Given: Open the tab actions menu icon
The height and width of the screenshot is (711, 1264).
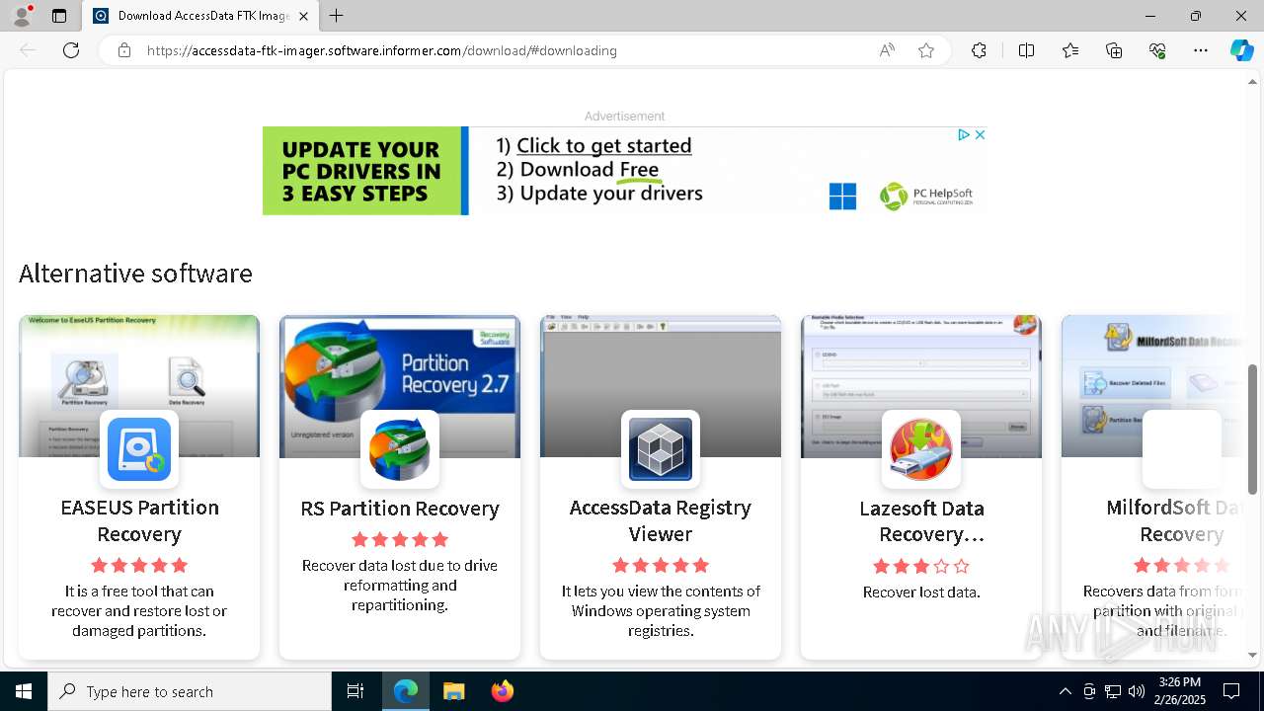Looking at the screenshot, I should coord(59,16).
